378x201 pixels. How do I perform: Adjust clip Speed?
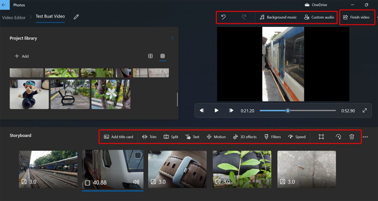click(296, 137)
